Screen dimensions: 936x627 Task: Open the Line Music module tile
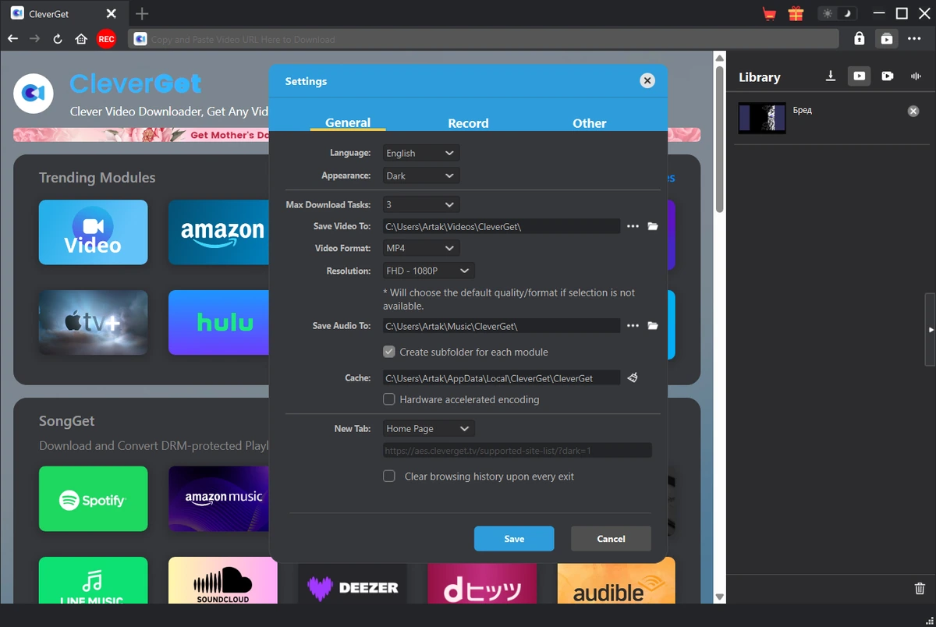tap(93, 579)
